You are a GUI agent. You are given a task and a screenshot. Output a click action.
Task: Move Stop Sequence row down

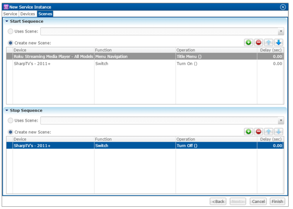(279, 132)
